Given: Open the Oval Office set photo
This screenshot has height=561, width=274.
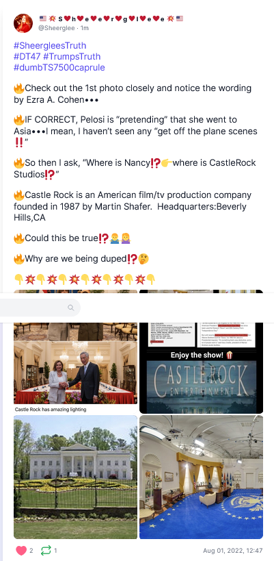Looking at the screenshot, I should coord(201,477).
